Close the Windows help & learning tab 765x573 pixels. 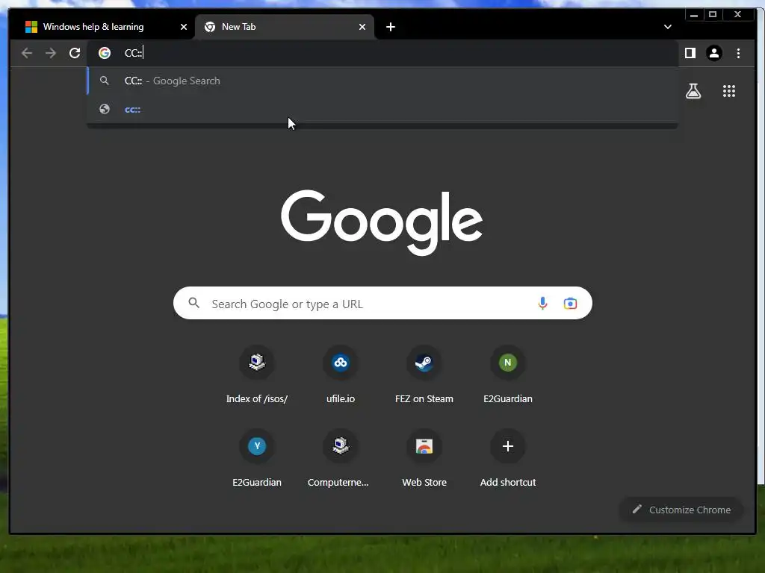(184, 27)
